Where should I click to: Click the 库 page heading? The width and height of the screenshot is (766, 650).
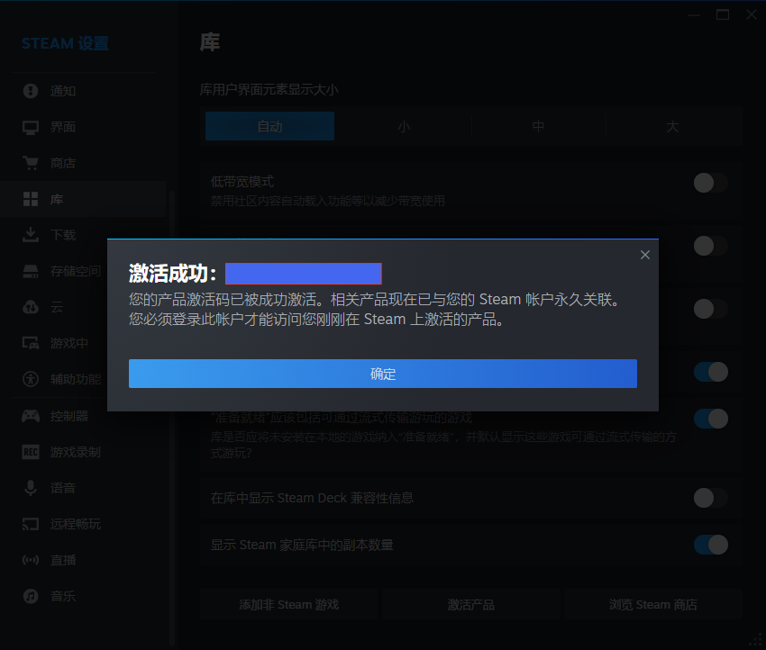click(210, 42)
